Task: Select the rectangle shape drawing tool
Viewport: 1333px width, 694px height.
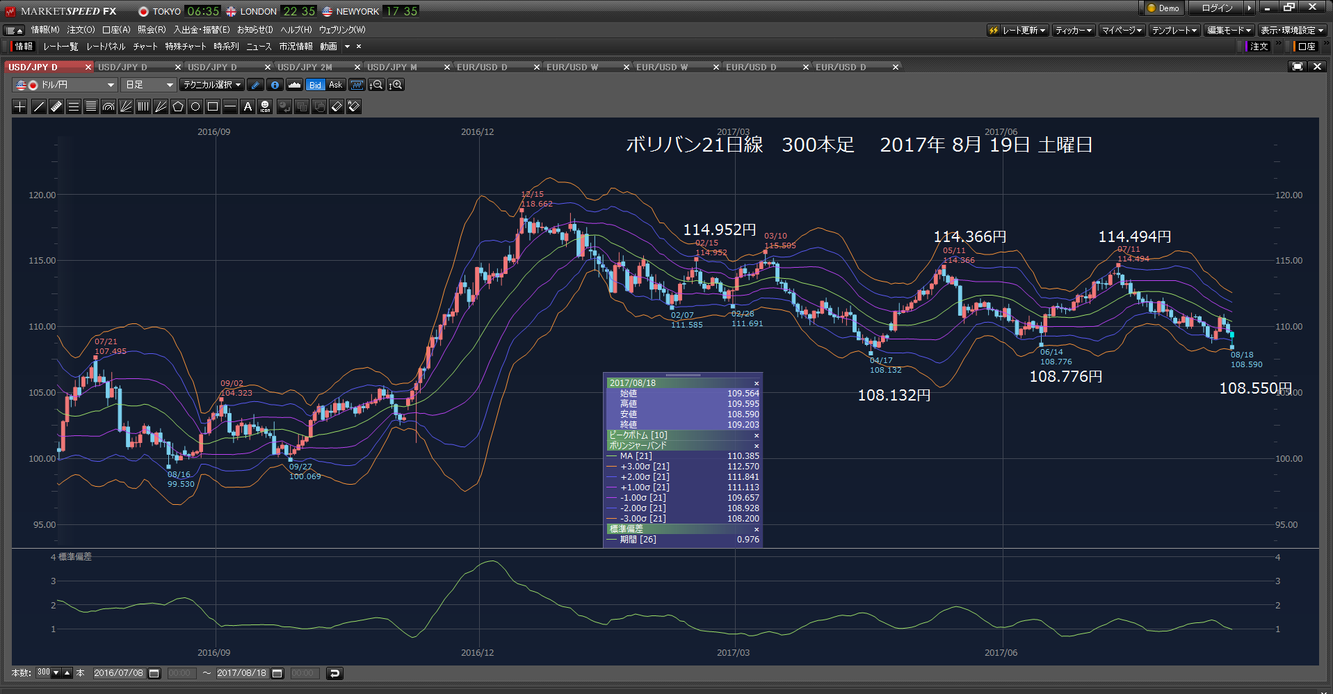Action: tap(213, 106)
